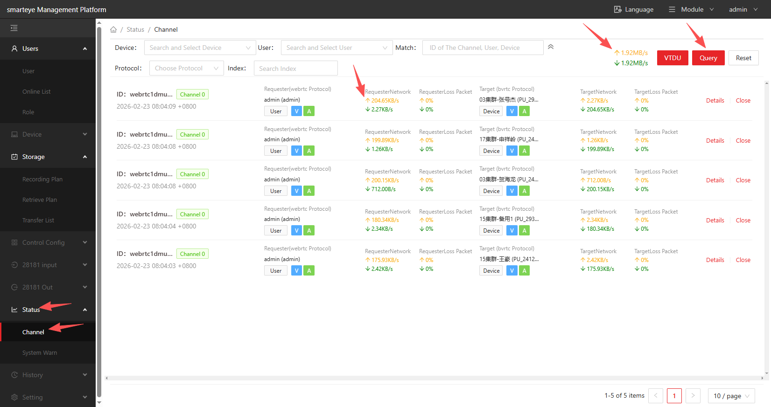771x407 pixels.
Task: Click the blue V icon under first Requester
Action: (296, 111)
